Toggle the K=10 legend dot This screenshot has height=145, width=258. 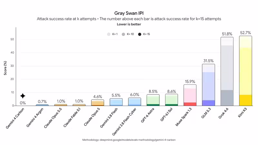124,34
